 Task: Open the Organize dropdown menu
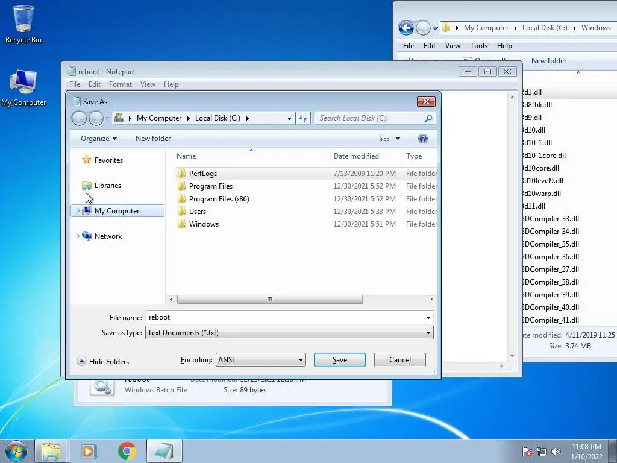pos(99,139)
